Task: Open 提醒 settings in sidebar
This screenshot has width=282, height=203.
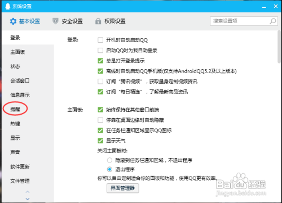Action: coord(28,109)
